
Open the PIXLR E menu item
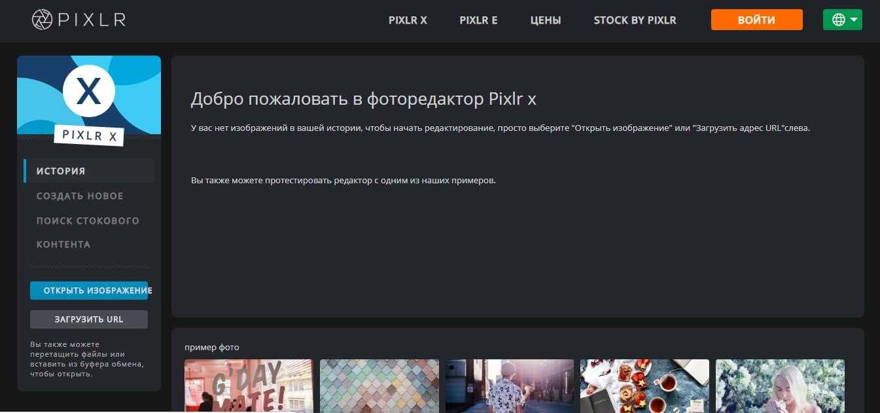[x=478, y=20]
